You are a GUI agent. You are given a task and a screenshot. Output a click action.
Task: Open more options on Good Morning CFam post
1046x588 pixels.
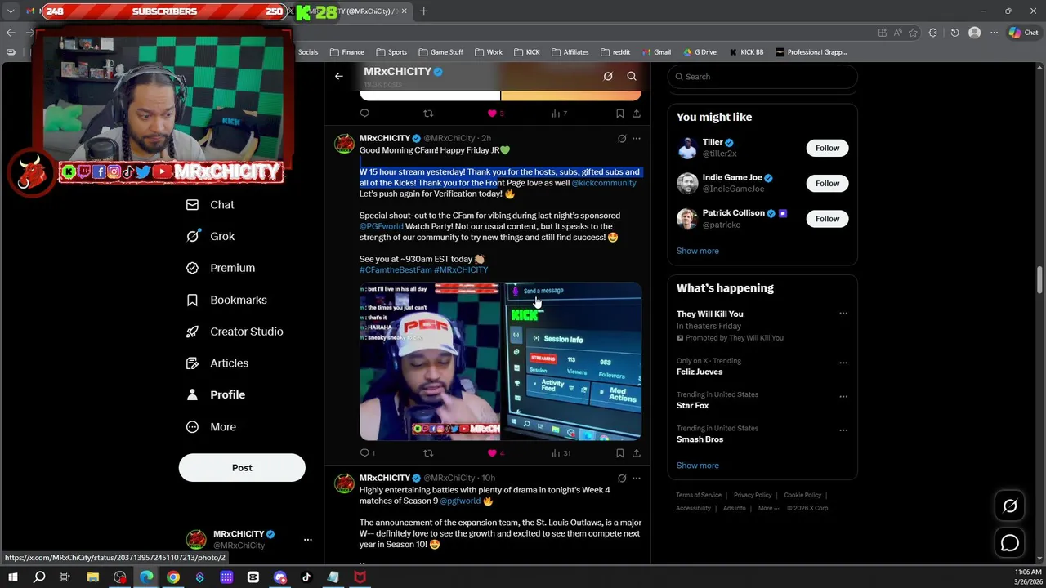[x=637, y=138]
